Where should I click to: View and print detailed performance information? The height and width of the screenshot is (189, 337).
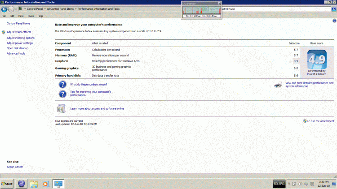(309, 85)
